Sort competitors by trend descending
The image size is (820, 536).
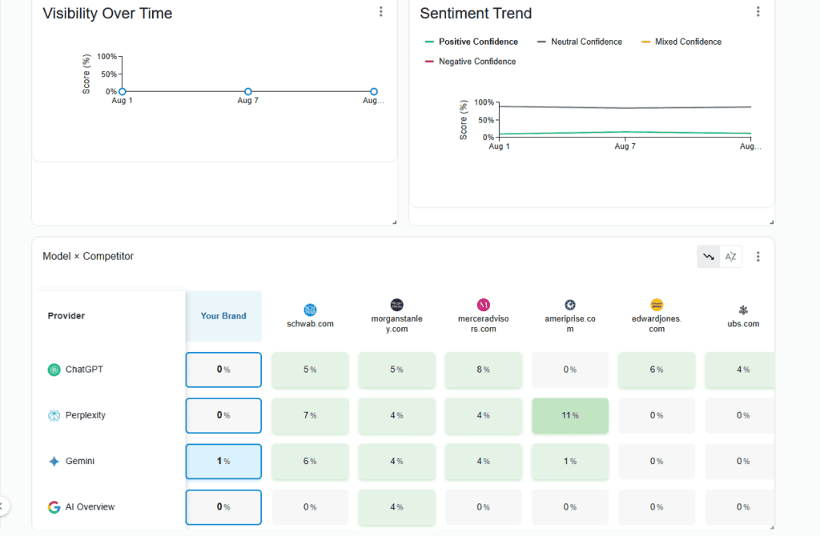coord(709,257)
